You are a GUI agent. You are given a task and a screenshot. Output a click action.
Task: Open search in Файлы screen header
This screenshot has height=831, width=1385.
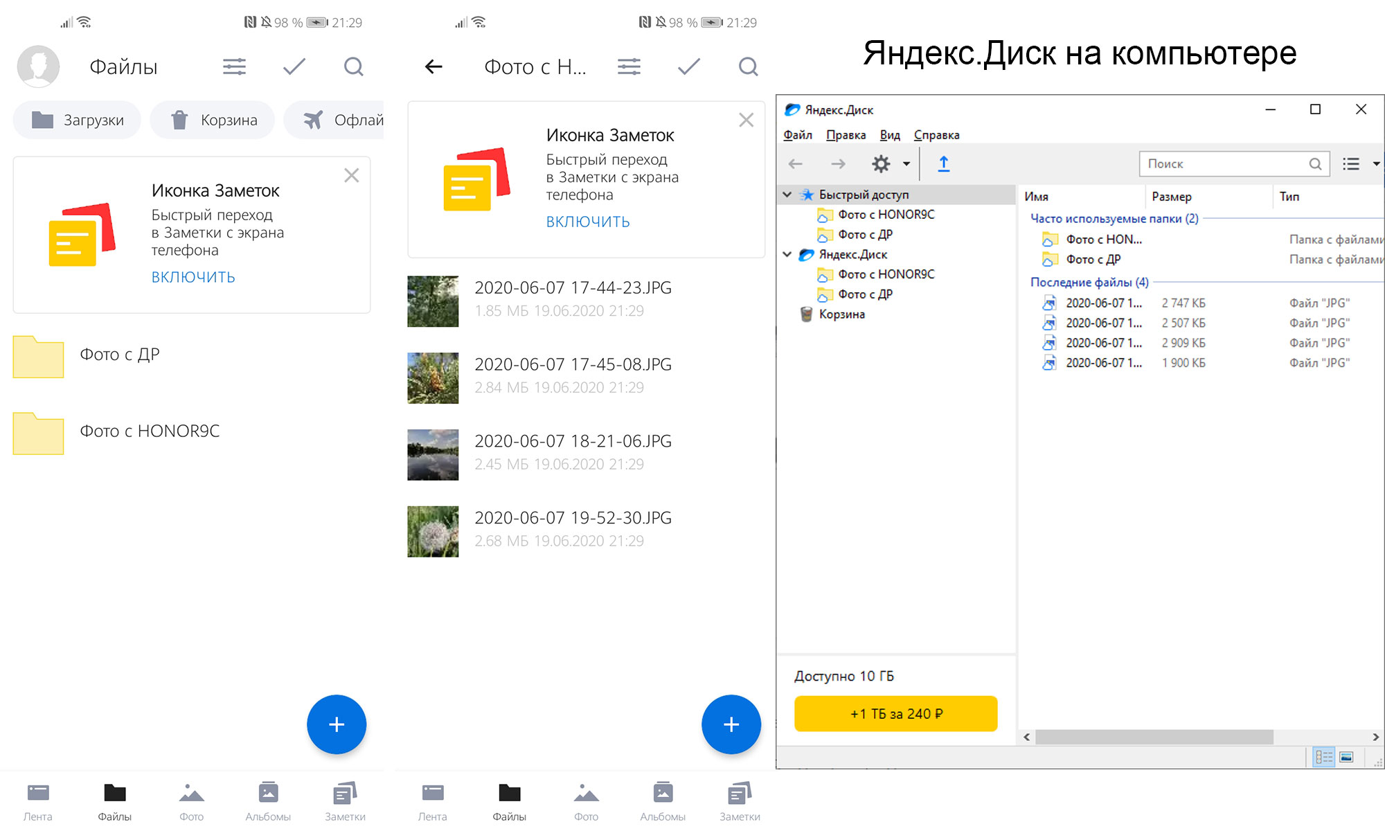(x=354, y=66)
